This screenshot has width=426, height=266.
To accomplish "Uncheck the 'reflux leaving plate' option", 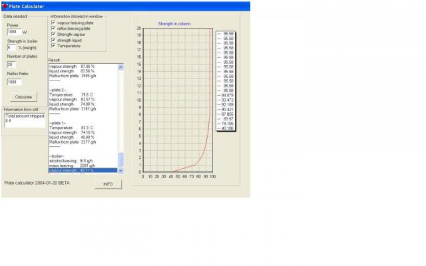I will click(54, 28).
